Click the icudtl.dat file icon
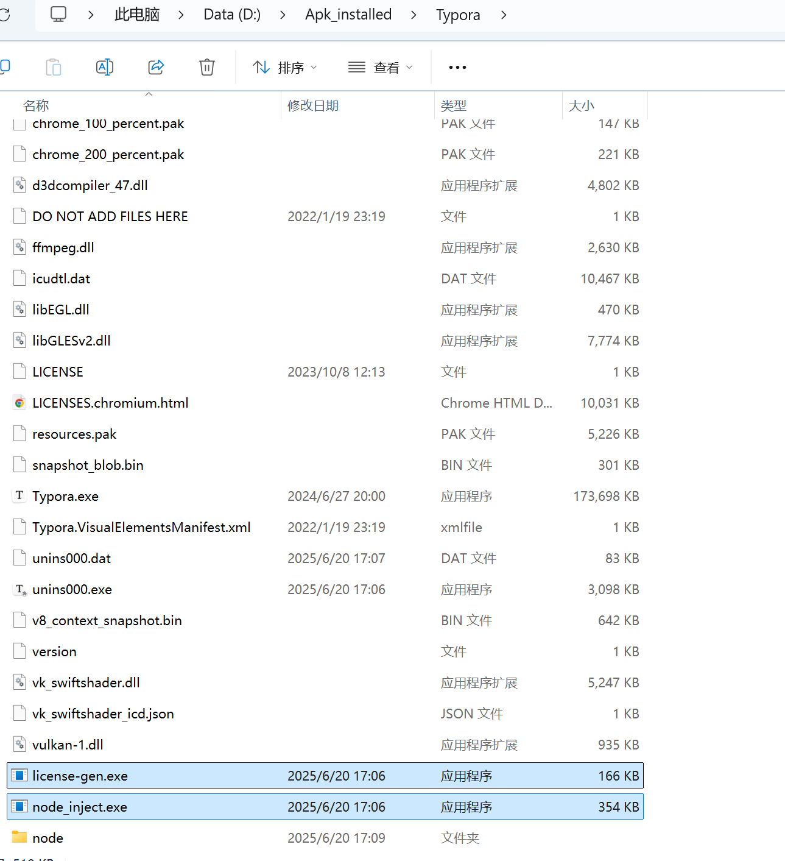This screenshot has height=861, width=785. click(x=19, y=278)
